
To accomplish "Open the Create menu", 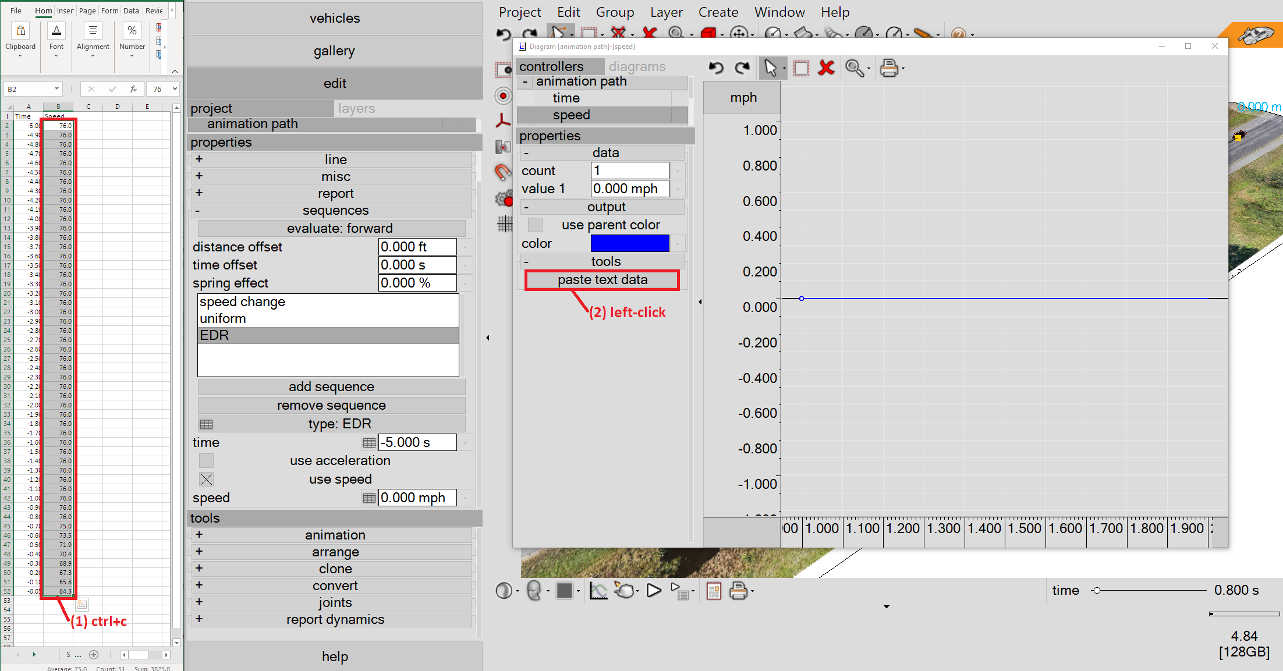I will (718, 12).
